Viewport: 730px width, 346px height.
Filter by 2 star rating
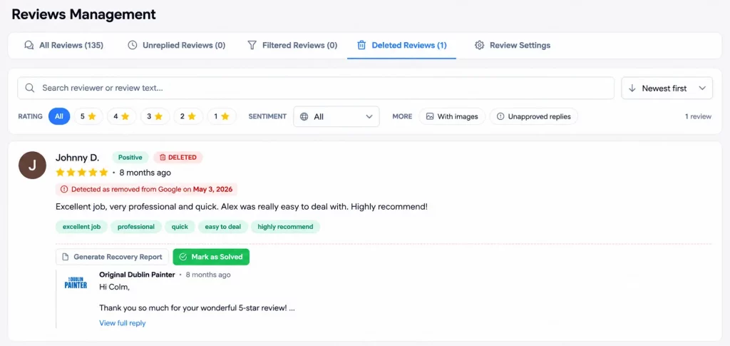[x=188, y=116]
